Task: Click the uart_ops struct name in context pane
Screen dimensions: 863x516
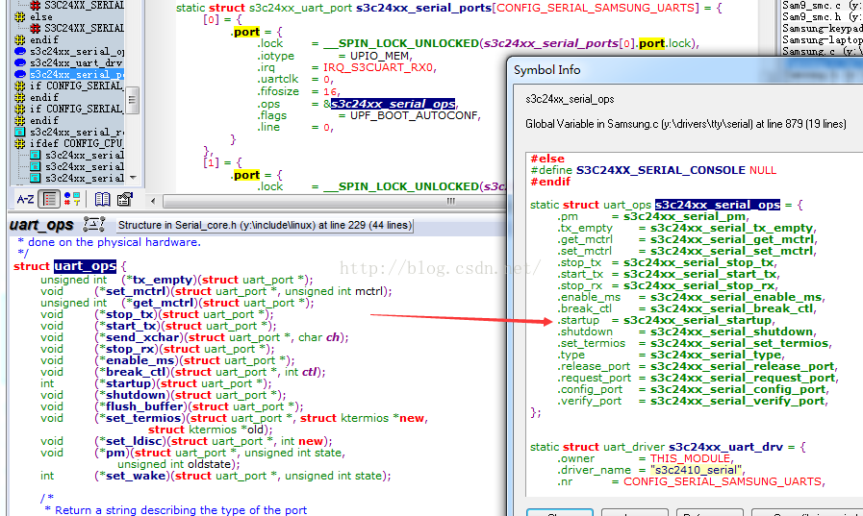Action: click(x=85, y=266)
